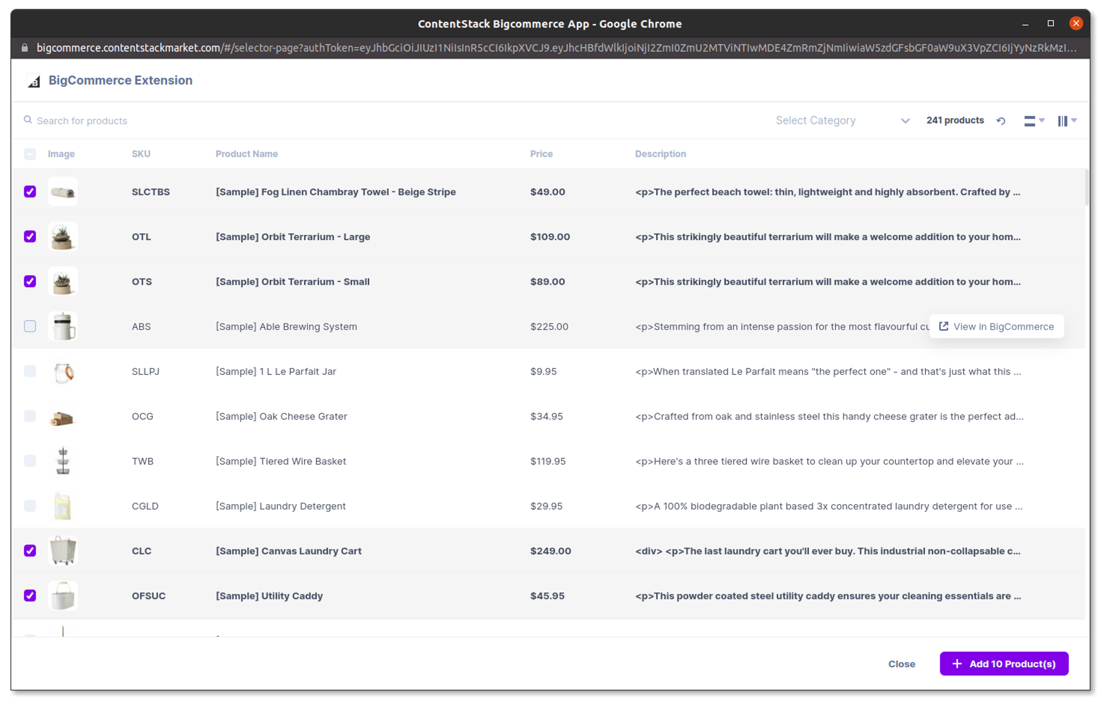Open the row density view options
Screen dimensions: 1104x704
[x=1034, y=121]
